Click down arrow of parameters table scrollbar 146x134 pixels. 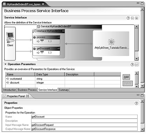(x=137, y=86)
